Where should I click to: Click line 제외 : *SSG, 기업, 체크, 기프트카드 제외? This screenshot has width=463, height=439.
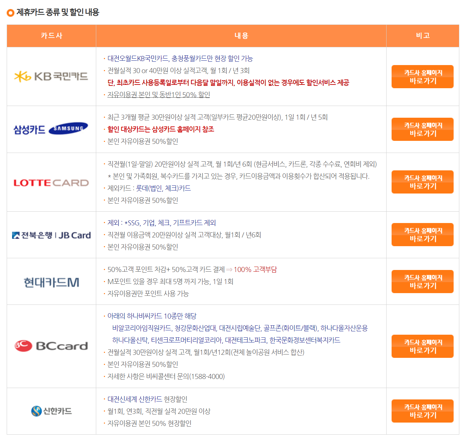point(162,223)
